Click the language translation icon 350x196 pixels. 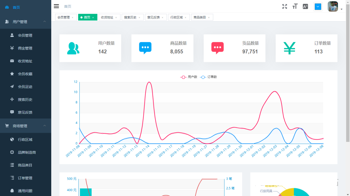(x=305, y=6)
